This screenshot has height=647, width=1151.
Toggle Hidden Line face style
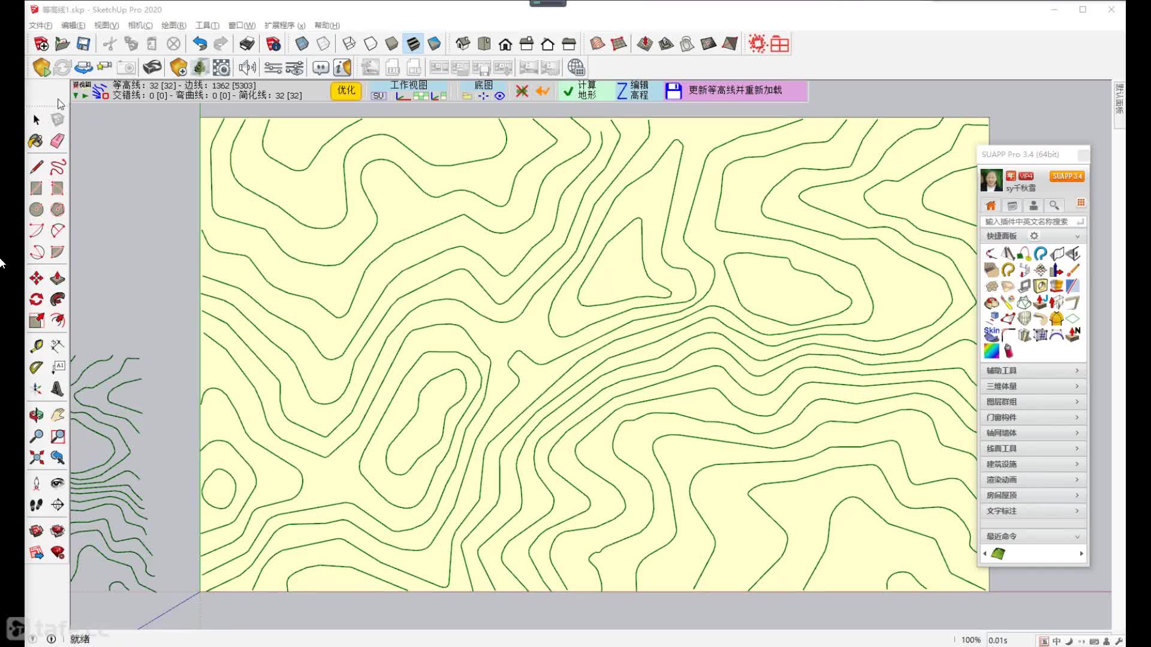pyautogui.click(x=370, y=44)
